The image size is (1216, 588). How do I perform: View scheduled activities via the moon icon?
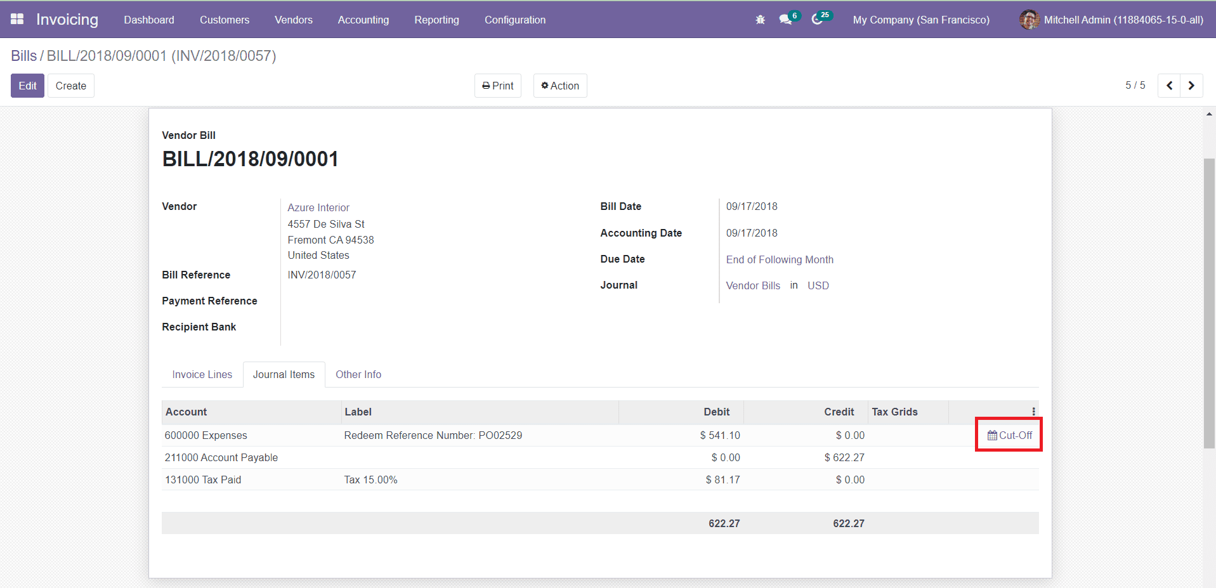pos(817,20)
